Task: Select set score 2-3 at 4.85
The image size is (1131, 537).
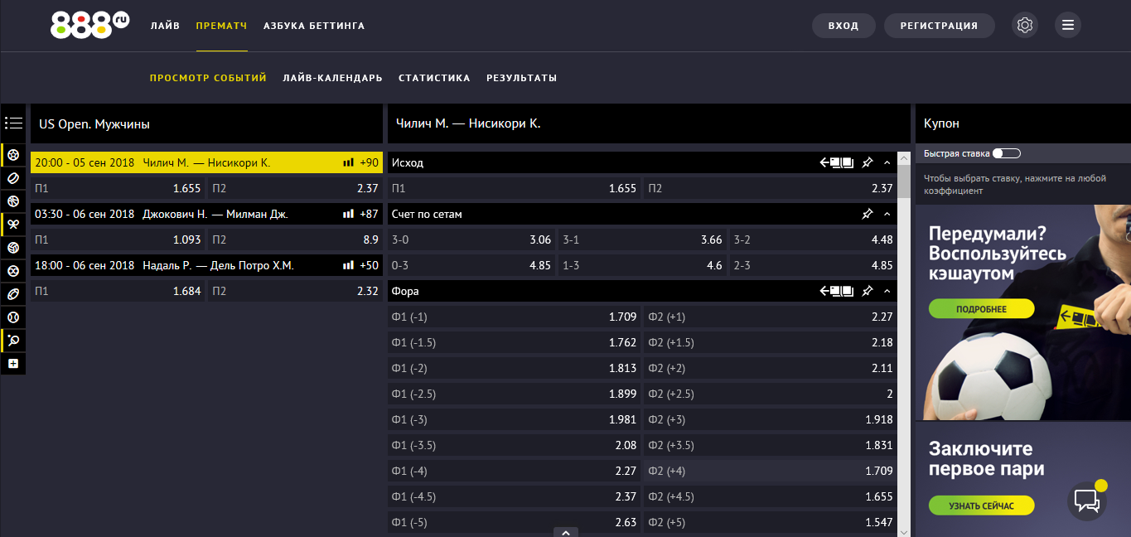Action: tap(814, 265)
